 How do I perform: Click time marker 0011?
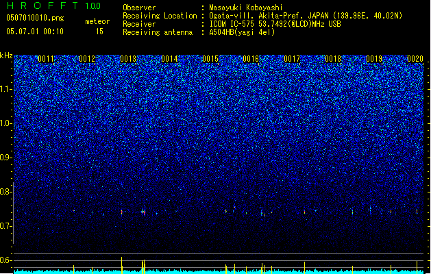46,59
